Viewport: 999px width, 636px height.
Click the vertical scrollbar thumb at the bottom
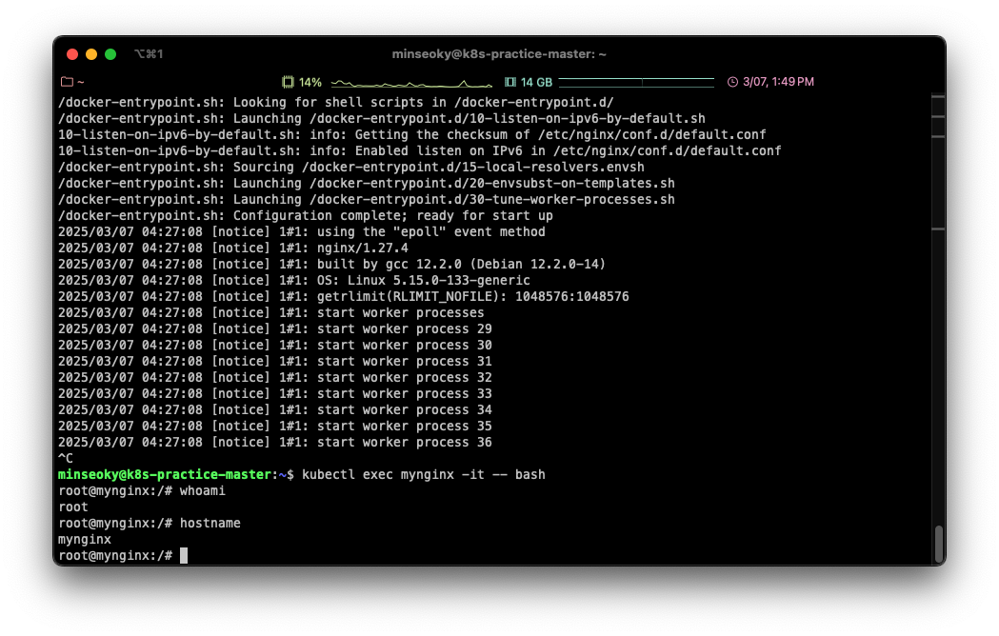click(938, 544)
